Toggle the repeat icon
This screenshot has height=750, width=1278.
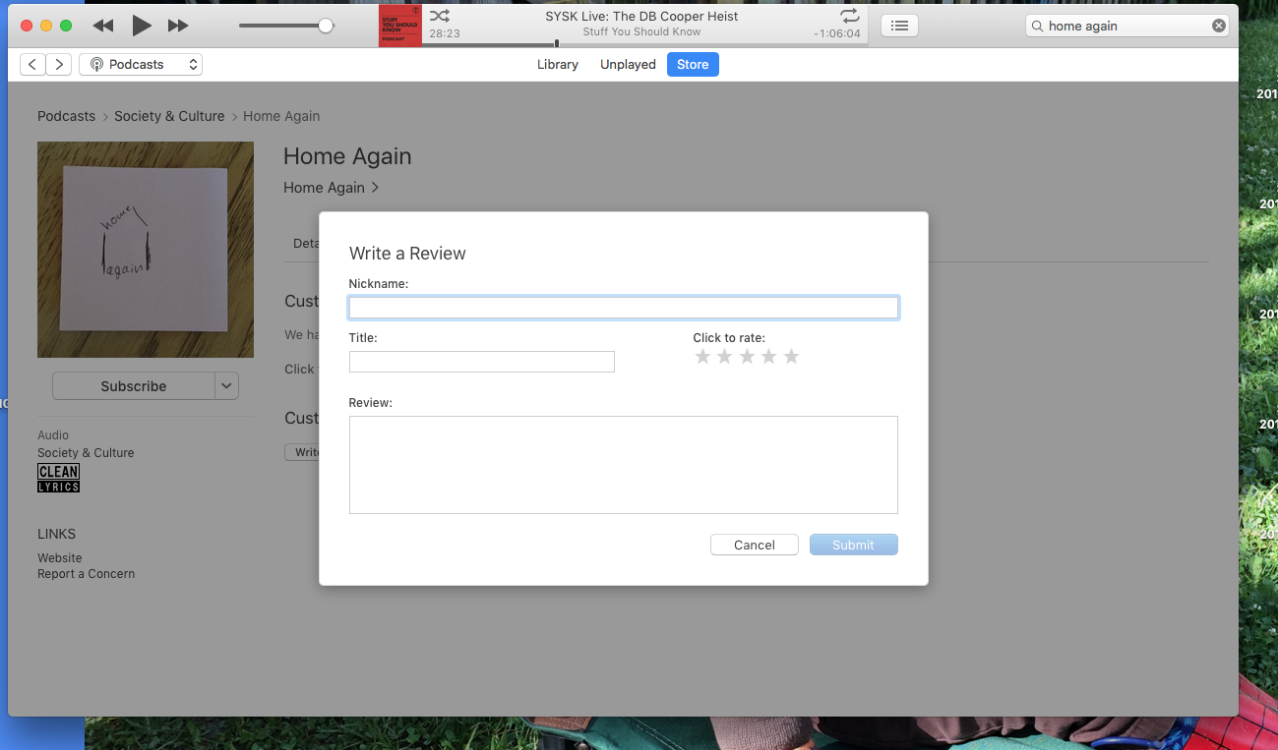click(850, 16)
